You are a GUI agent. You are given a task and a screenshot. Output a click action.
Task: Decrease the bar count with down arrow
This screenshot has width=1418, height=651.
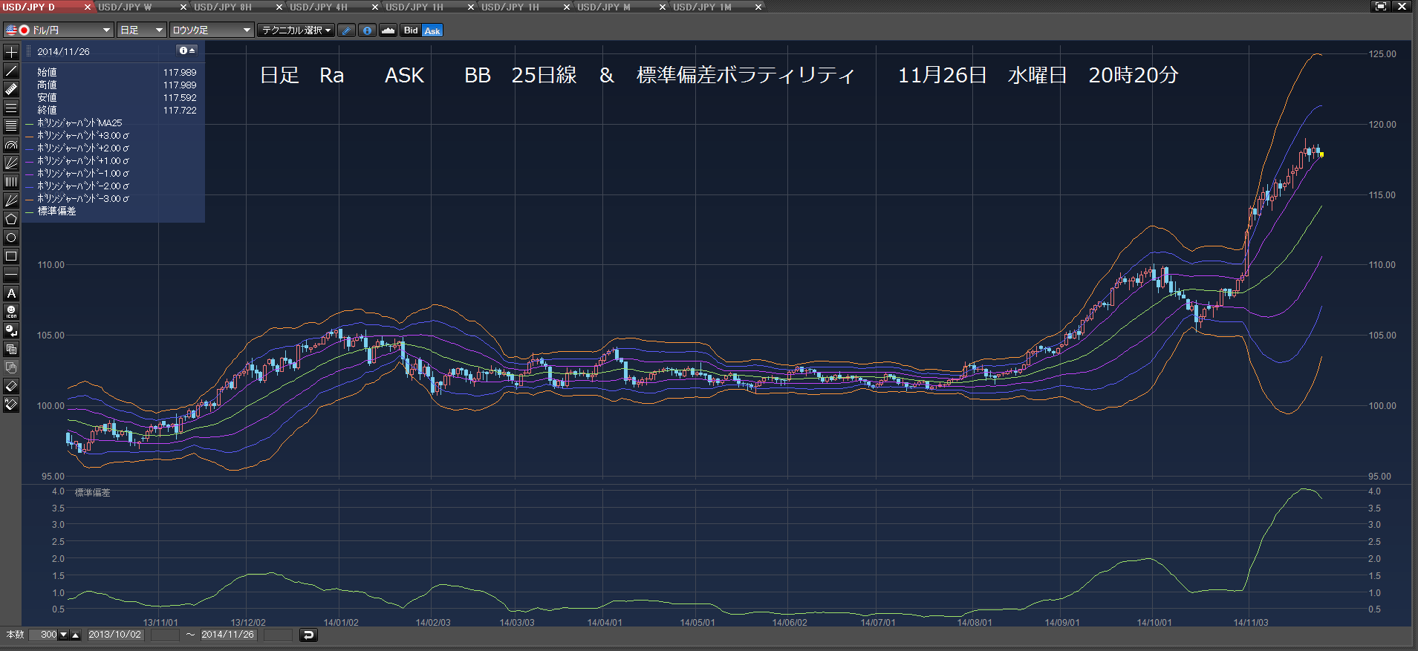(63, 635)
